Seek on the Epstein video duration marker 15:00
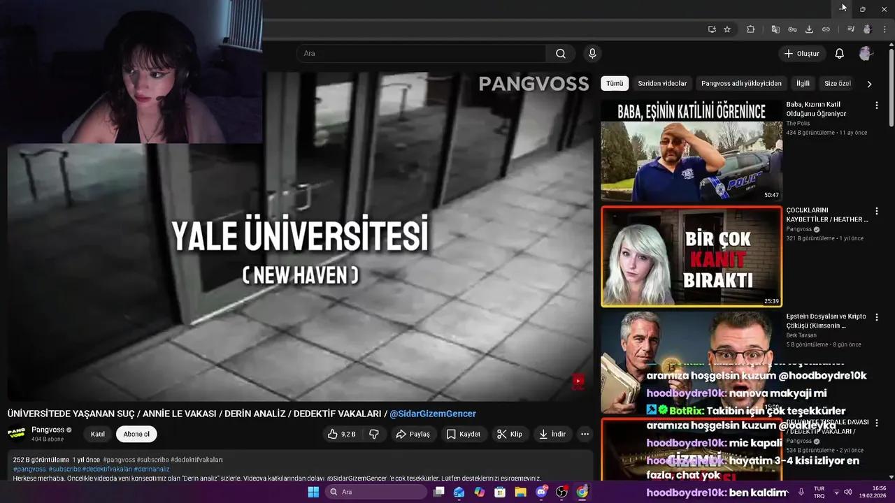This screenshot has width=895, height=503. 771,405
